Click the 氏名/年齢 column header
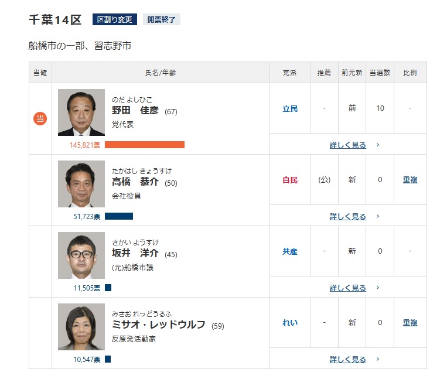 (x=161, y=73)
